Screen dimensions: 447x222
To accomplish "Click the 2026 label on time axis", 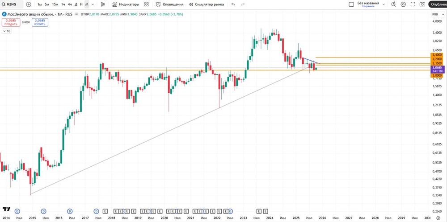I will [x=322, y=218].
